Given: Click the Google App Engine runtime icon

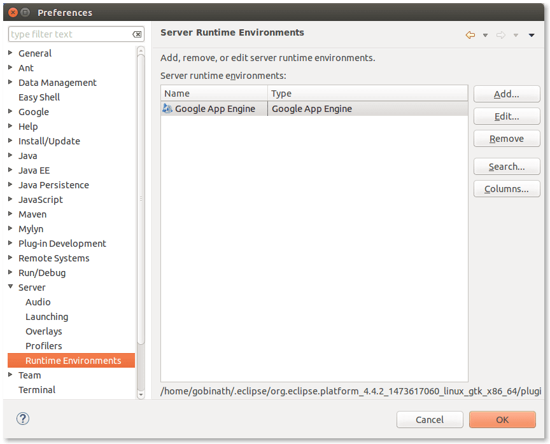Looking at the screenshot, I should pos(167,109).
